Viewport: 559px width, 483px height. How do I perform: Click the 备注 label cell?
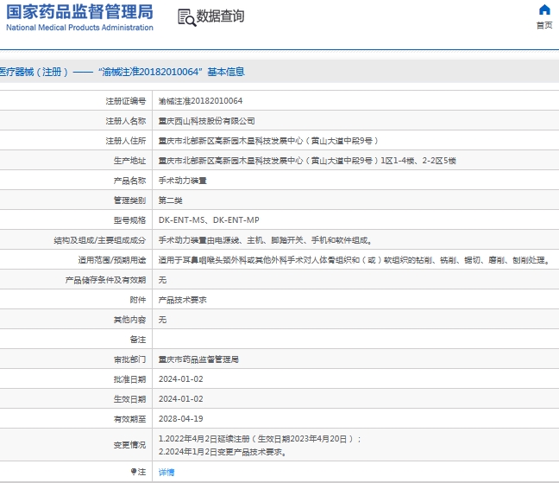click(x=138, y=340)
